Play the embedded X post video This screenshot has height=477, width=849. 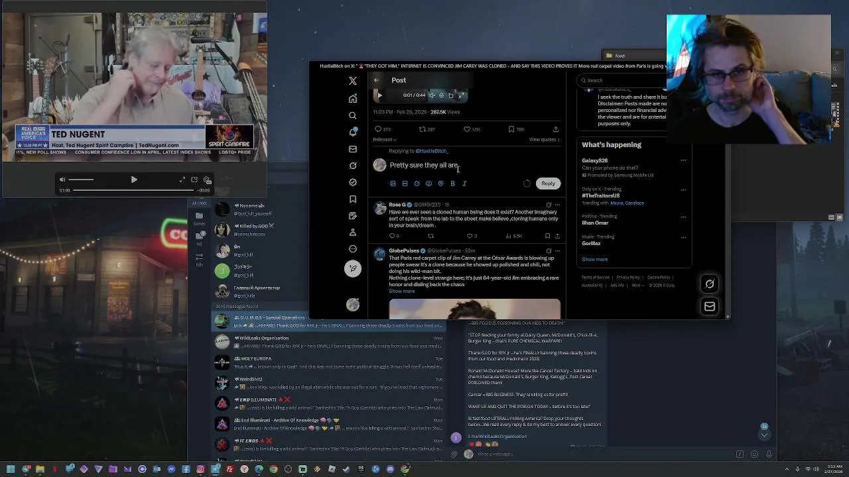click(x=379, y=95)
